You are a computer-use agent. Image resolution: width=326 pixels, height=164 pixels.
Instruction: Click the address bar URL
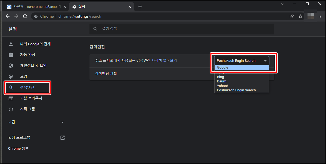tap(80, 16)
